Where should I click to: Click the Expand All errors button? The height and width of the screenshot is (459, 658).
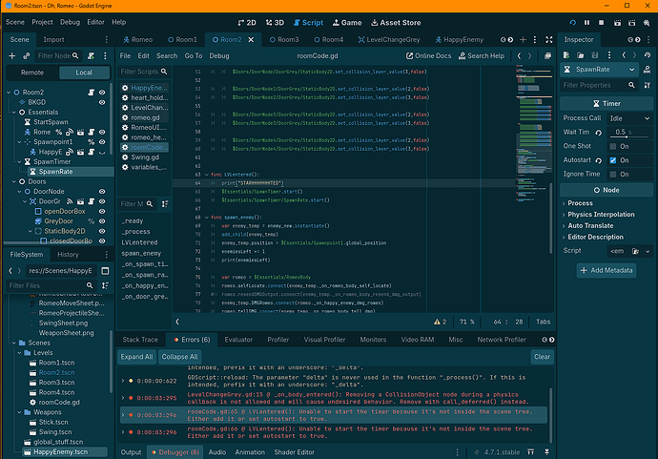tap(136, 357)
